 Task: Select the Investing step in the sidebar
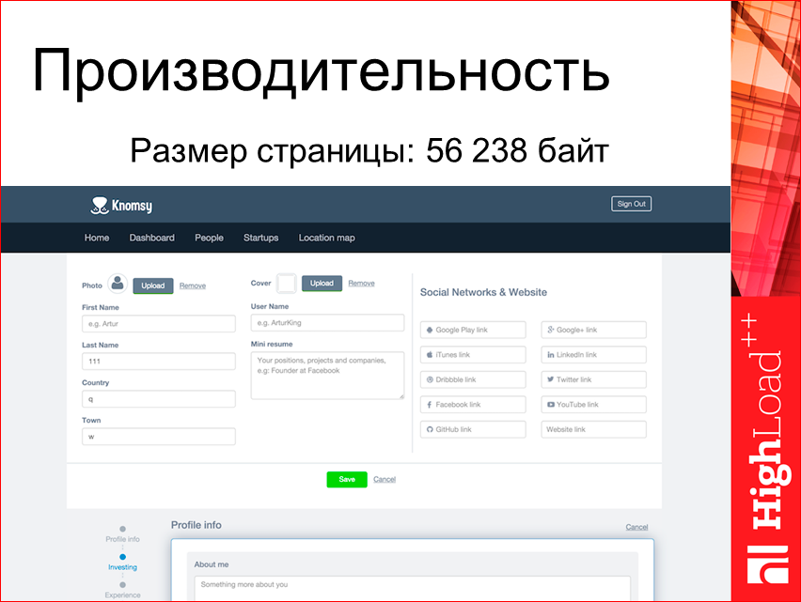[122, 567]
